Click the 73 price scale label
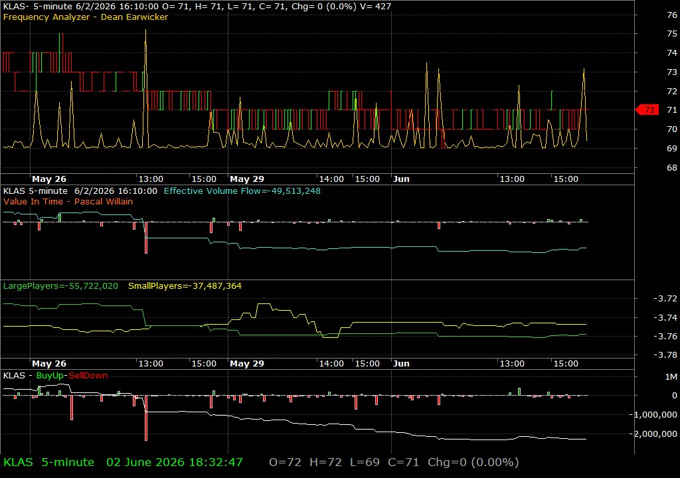 click(672, 72)
